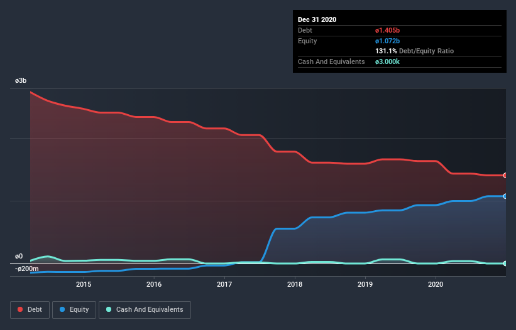
Task: Click the ø3b y-axis label
Action: pos(21,81)
